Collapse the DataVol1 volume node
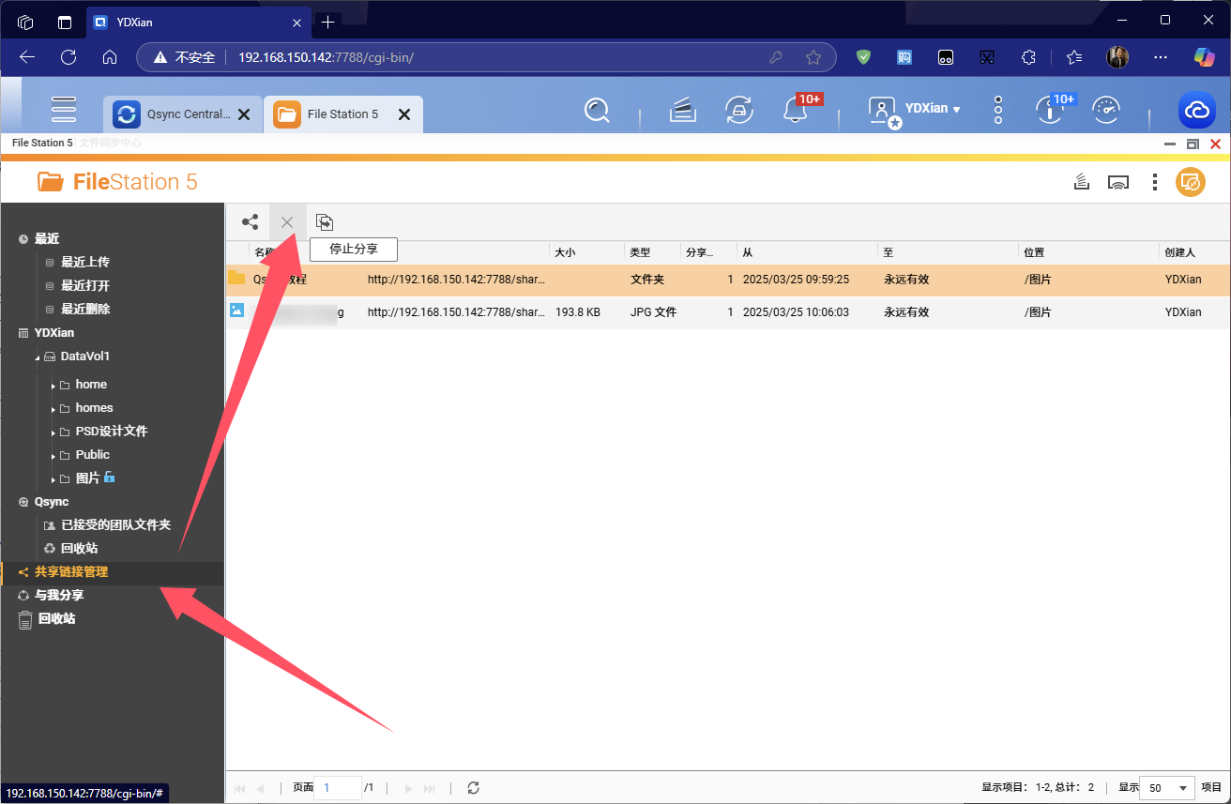Viewport: 1231px width, 804px height. [38, 357]
